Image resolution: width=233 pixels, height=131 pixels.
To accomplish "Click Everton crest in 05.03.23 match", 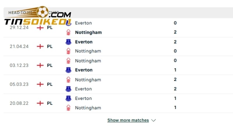I will pos(68,89).
